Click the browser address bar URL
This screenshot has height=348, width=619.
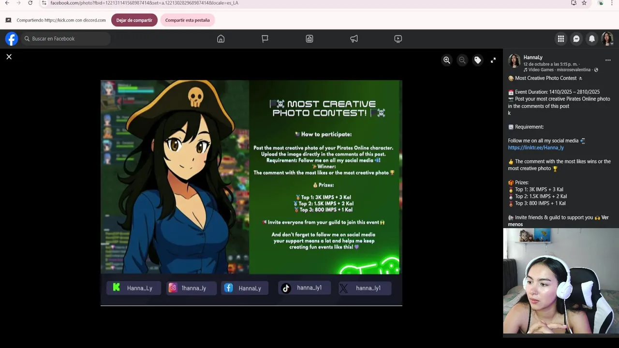click(x=144, y=3)
